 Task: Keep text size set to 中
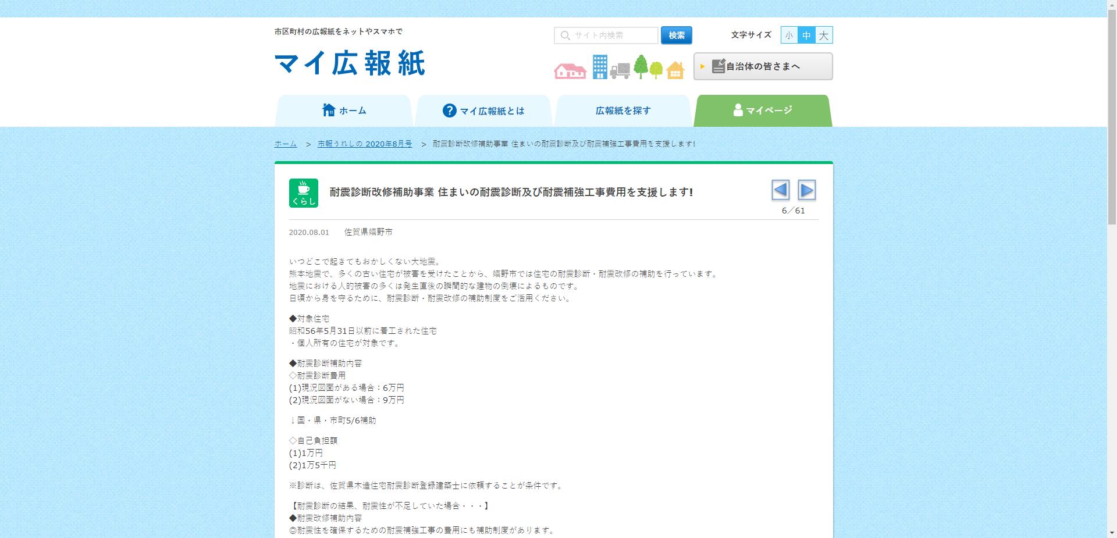click(806, 35)
